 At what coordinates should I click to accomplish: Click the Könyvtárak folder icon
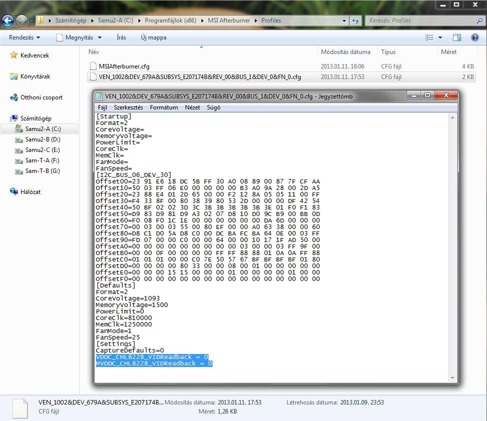pos(13,76)
